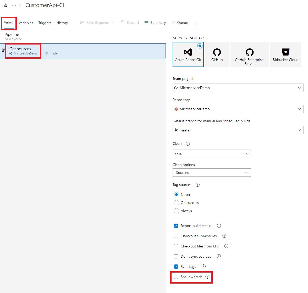
Task: Open the Triggers tab
Action: coord(45,23)
